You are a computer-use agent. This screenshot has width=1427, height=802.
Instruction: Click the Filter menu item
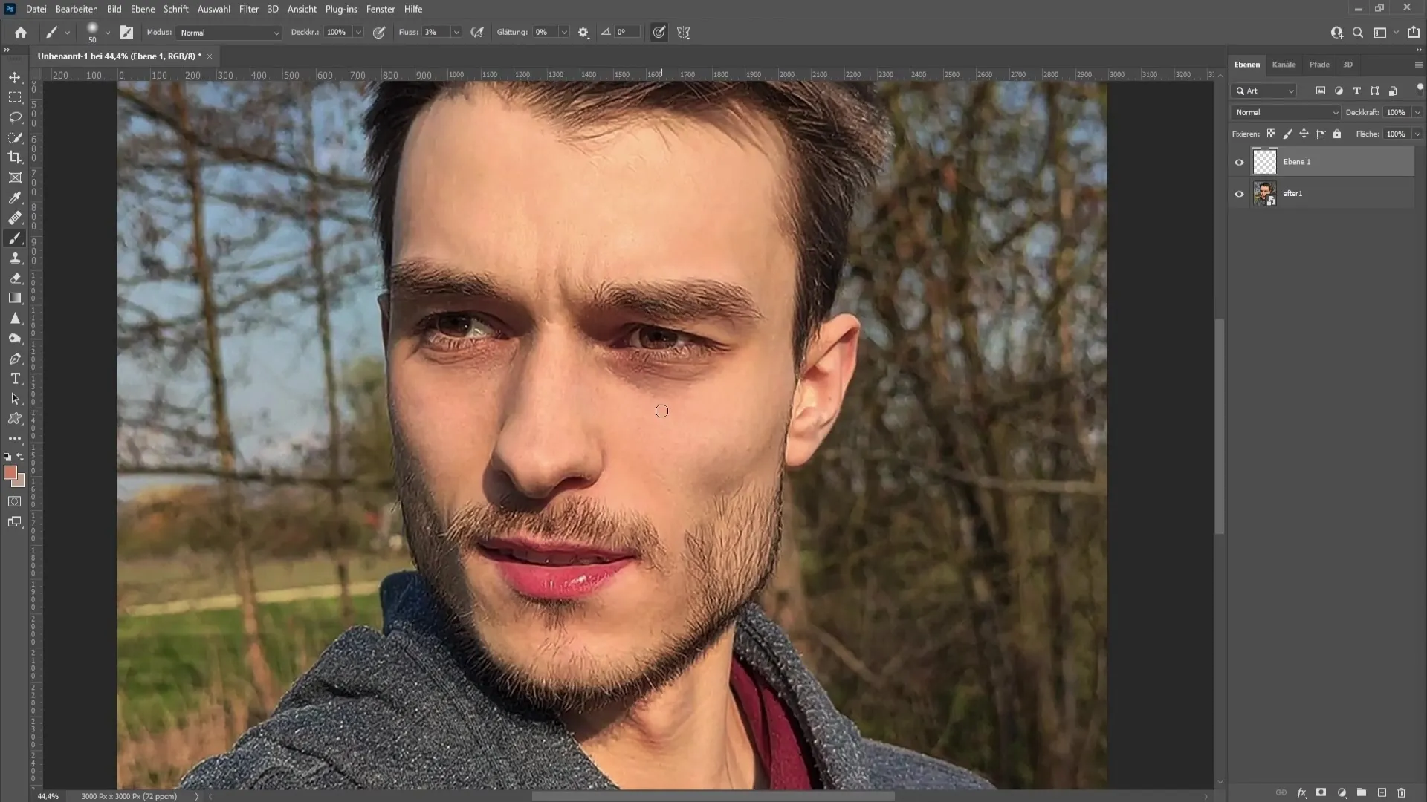click(248, 9)
